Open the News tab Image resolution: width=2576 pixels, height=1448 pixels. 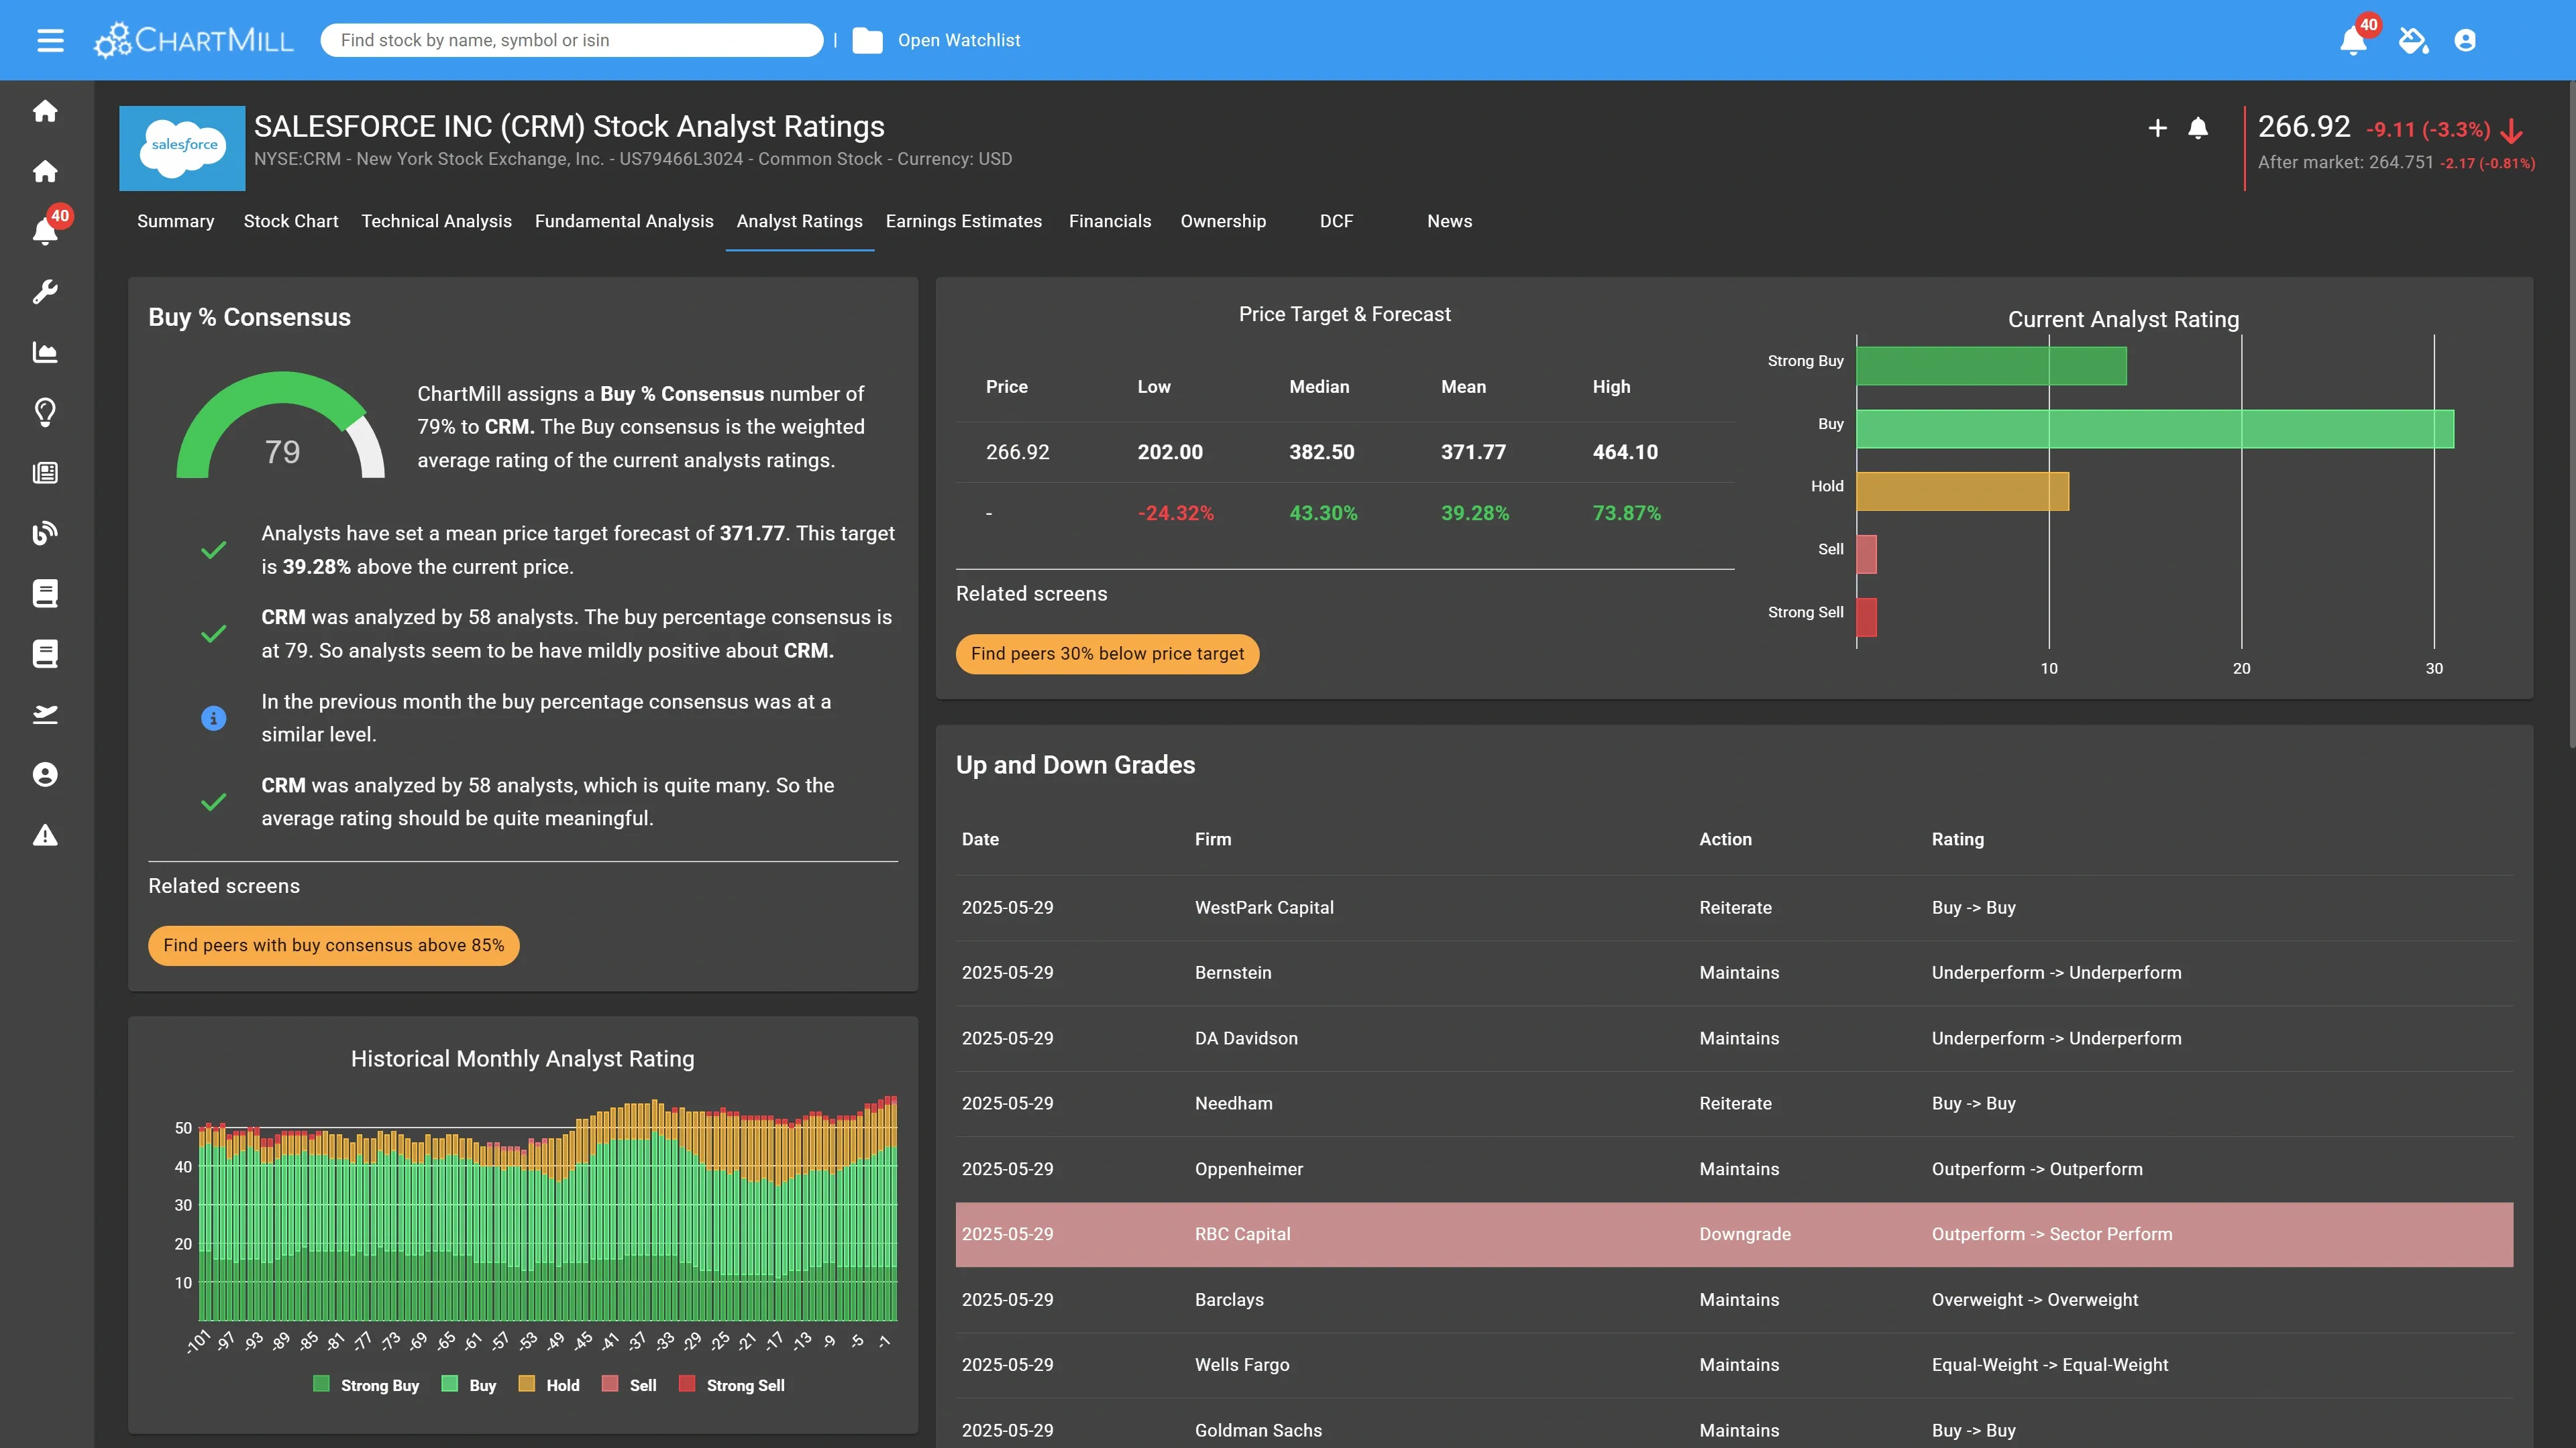tap(1449, 221)
